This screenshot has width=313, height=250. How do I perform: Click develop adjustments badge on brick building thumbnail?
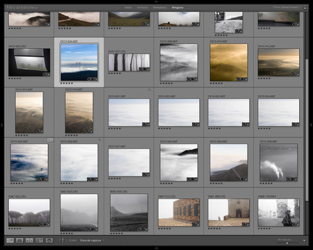[198, 224]
